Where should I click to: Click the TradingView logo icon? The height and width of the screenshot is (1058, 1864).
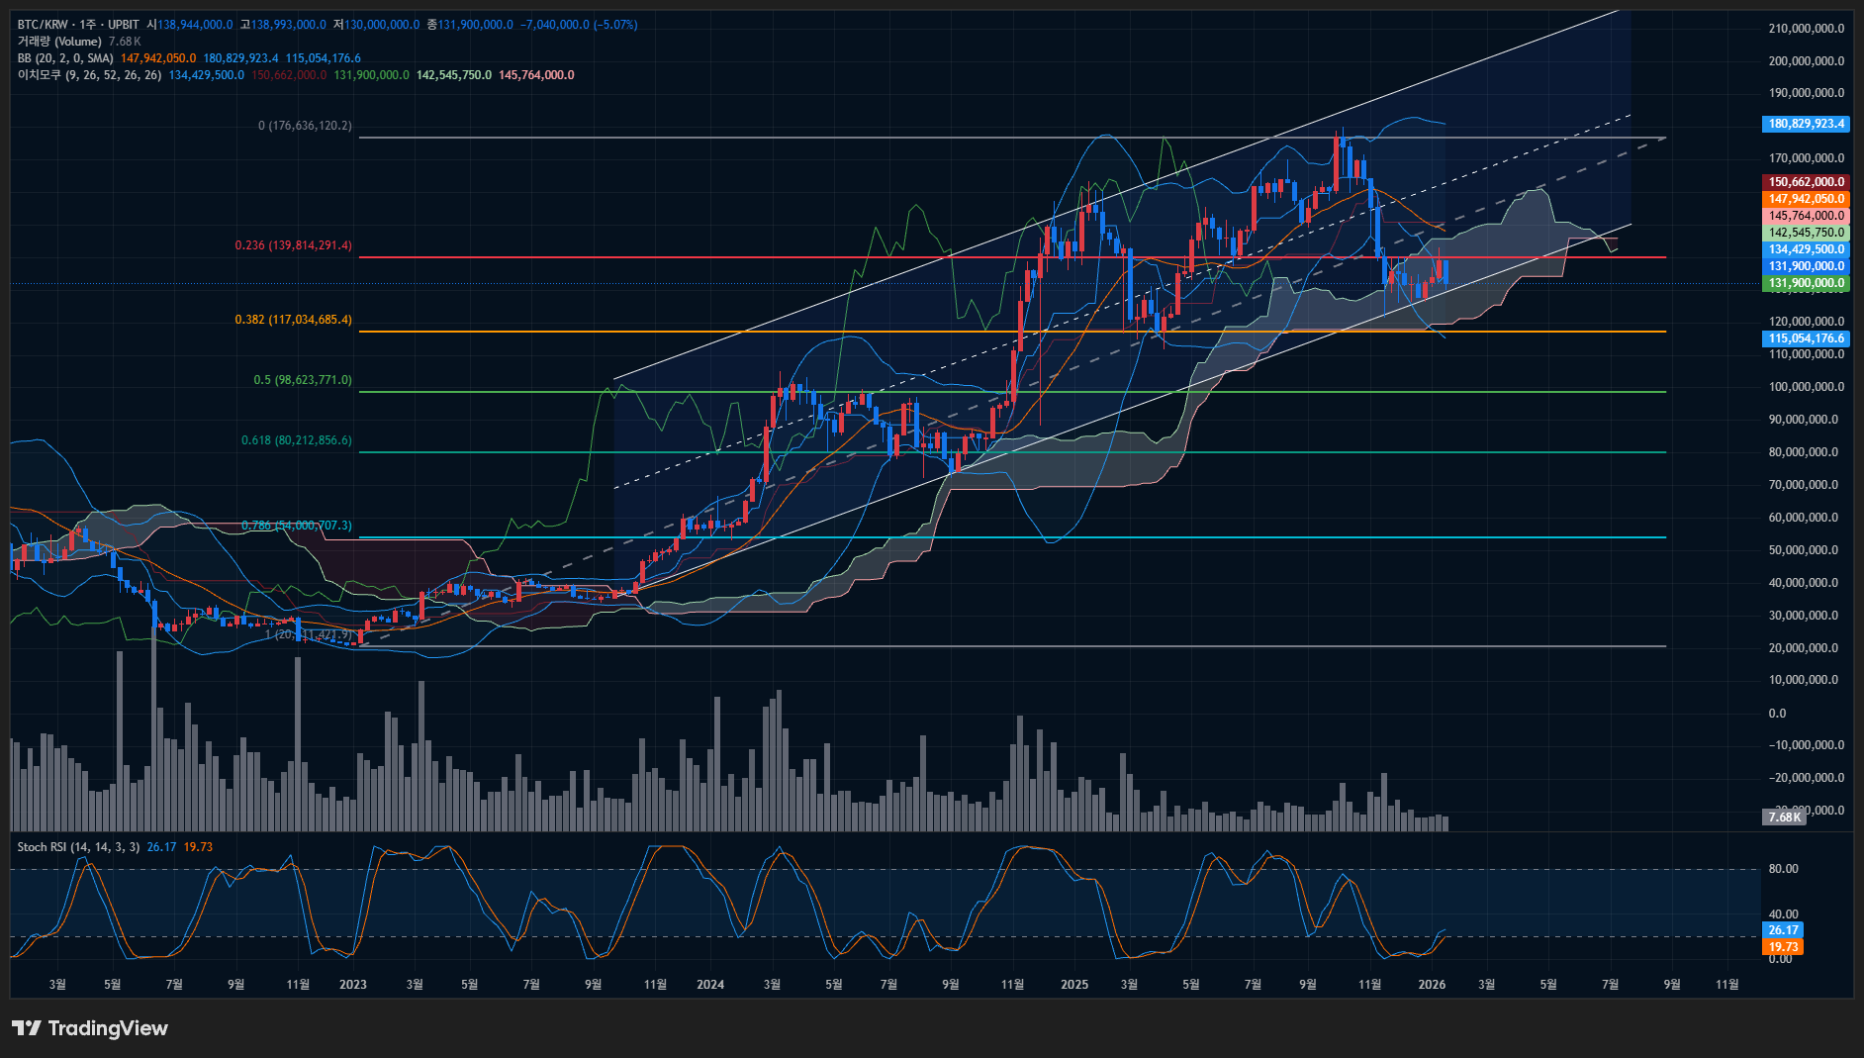coord(27,1028)
